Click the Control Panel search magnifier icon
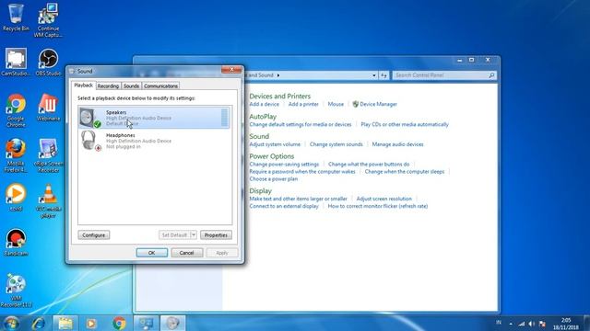The image size is (590, 331). click(x=491, y=75)
